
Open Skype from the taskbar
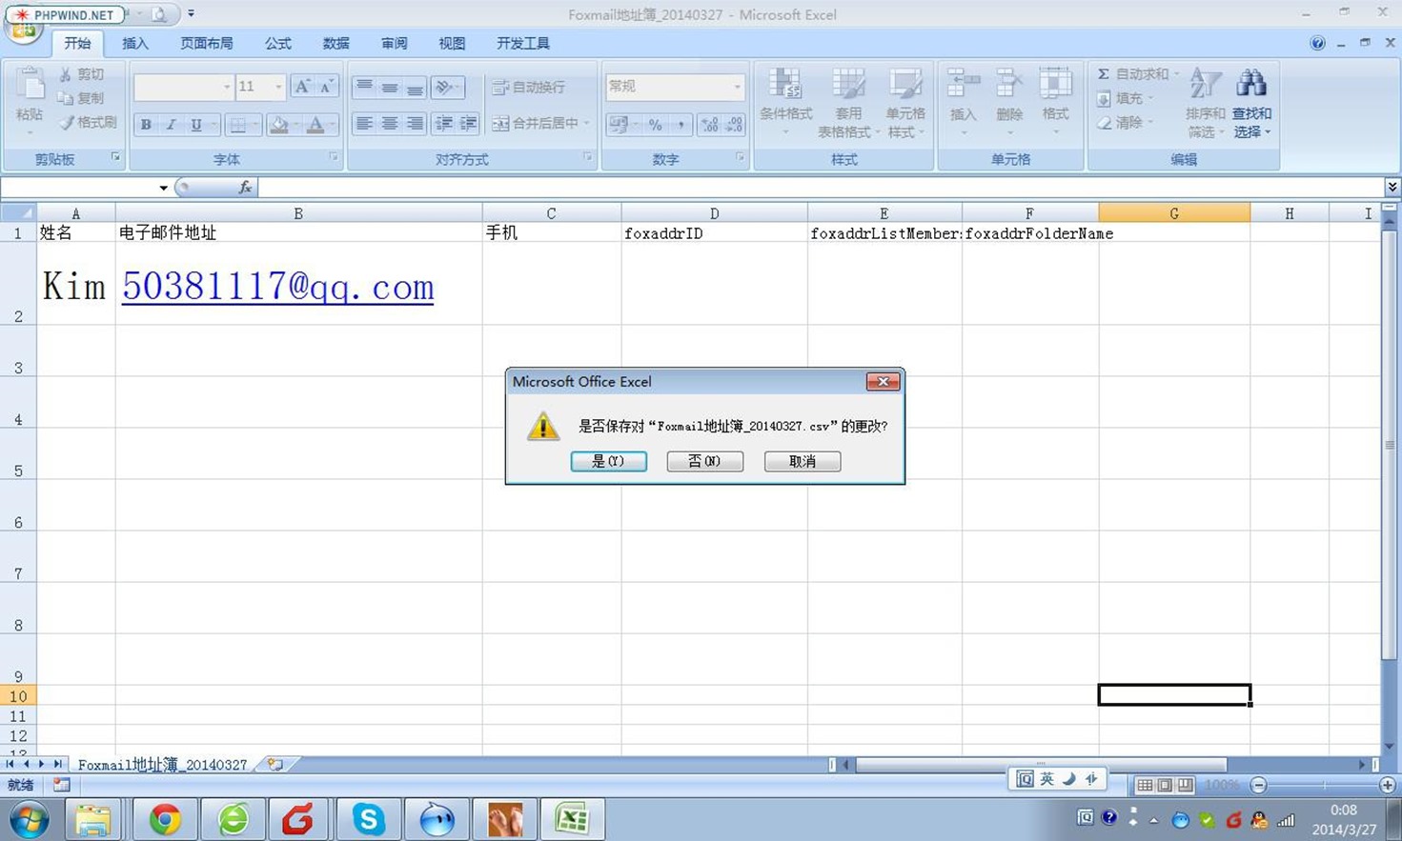tap(368, 819)
